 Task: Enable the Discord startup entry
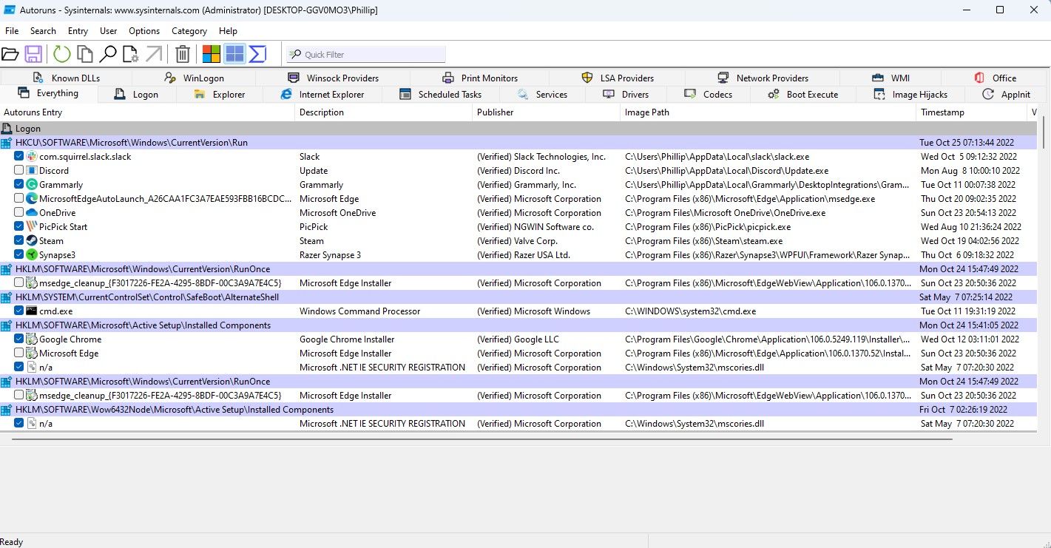point(18,170)
